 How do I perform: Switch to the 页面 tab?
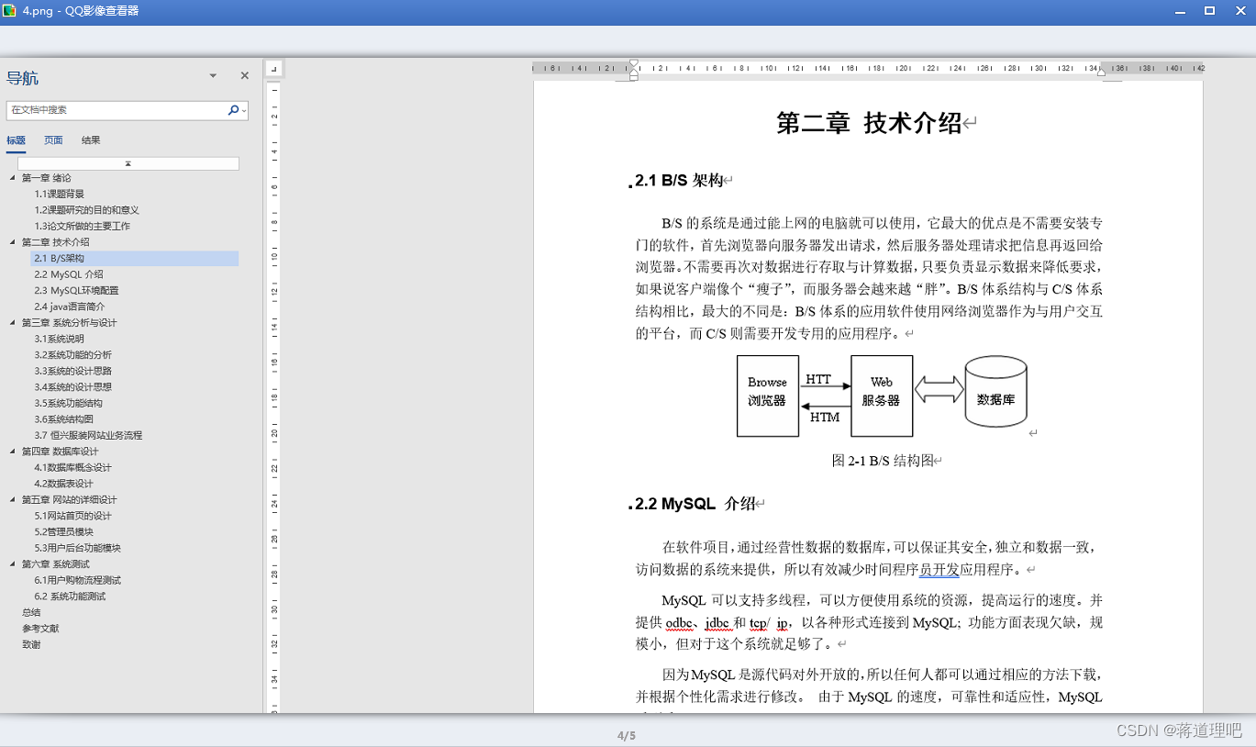53,139
